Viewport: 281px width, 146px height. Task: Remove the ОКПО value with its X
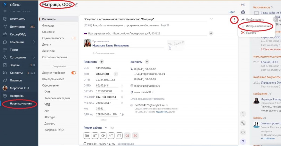pyautogui.click(x=122, y=86)
